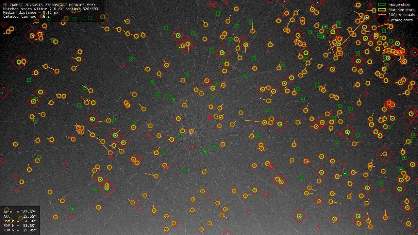418x235 pixels.
Task: Click the 'FOV h = 53.60°' readout
Action: [x=20, y=226]
